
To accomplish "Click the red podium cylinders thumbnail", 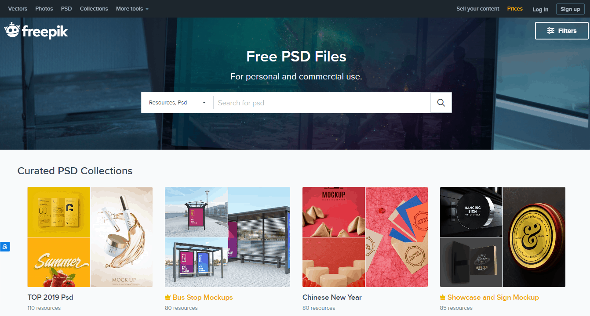I will click(334, 262).
